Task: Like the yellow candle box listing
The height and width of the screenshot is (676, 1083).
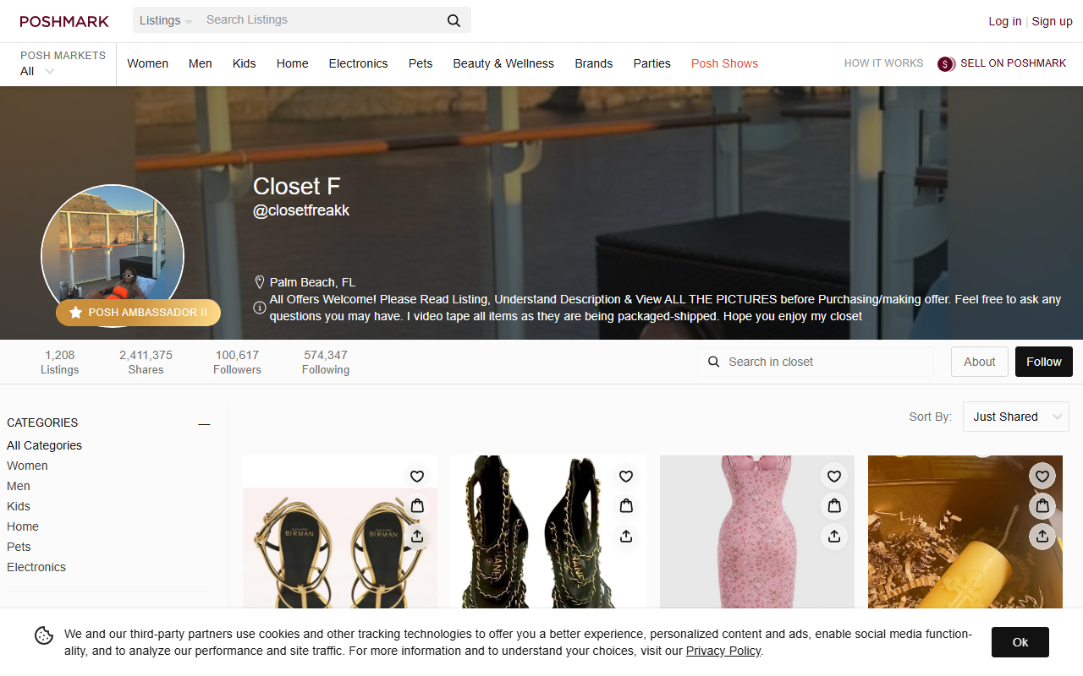Action: (1042, 477)
